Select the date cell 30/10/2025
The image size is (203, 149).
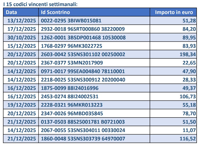[x=21, y=38]
